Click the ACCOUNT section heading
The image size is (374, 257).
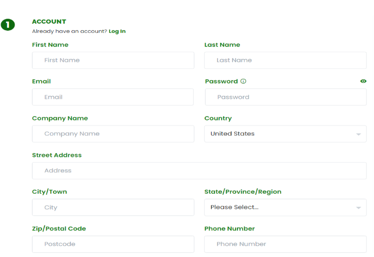point(49,22)
